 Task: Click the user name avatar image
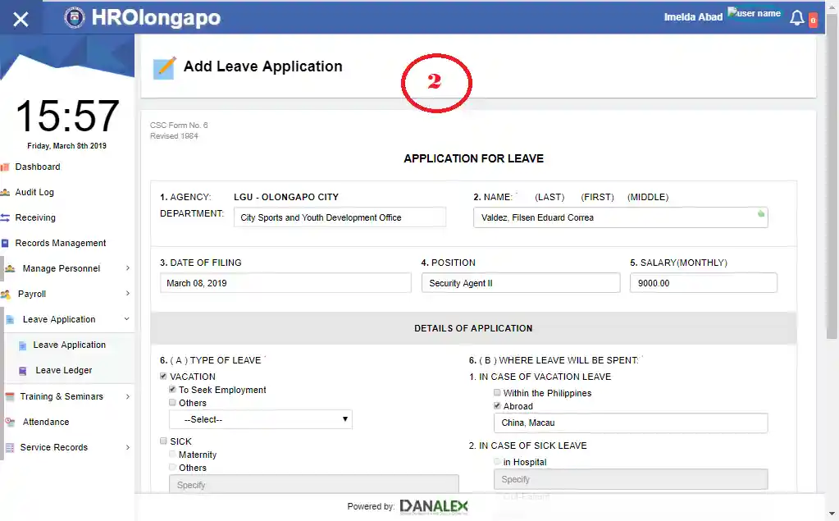tap(755, 13)
